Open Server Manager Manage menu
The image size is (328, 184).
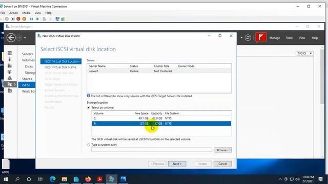coord(275,38)
